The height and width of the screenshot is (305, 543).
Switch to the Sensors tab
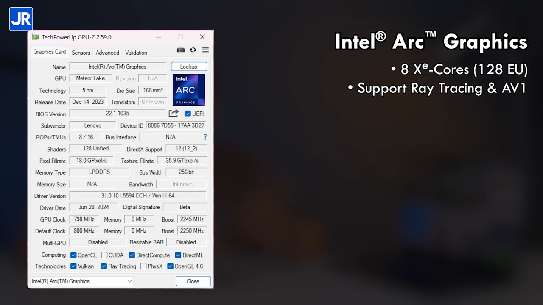(x=81, y=53)
